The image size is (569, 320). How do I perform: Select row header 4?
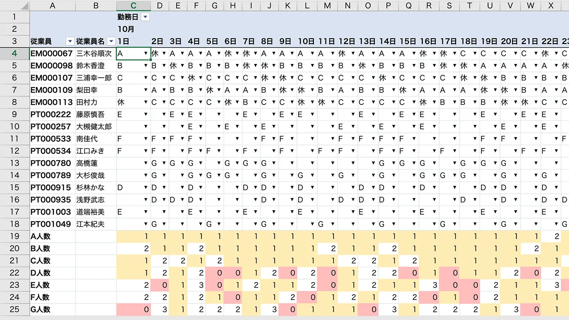(14, 53)
